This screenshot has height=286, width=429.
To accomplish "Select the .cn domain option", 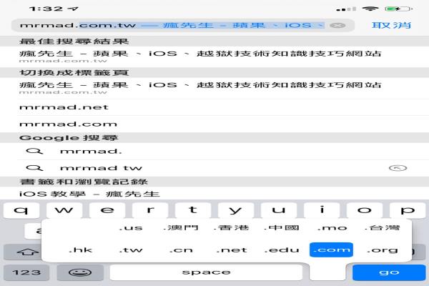I will (181, 250).
